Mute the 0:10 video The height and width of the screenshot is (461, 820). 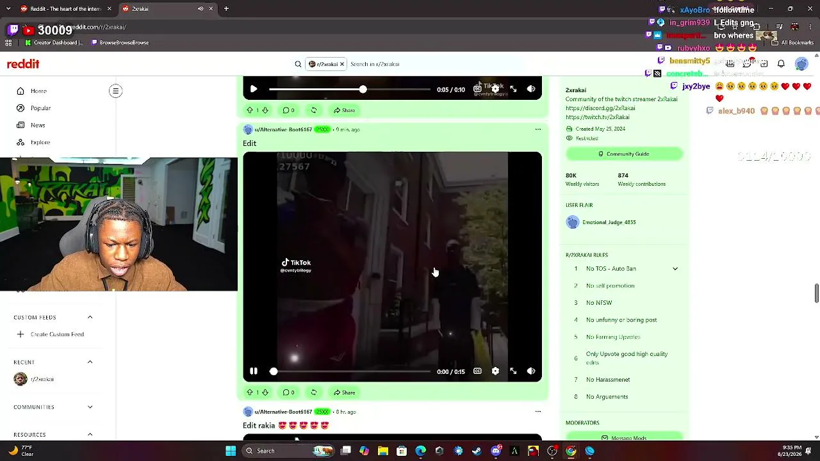(x=531, y=89)
